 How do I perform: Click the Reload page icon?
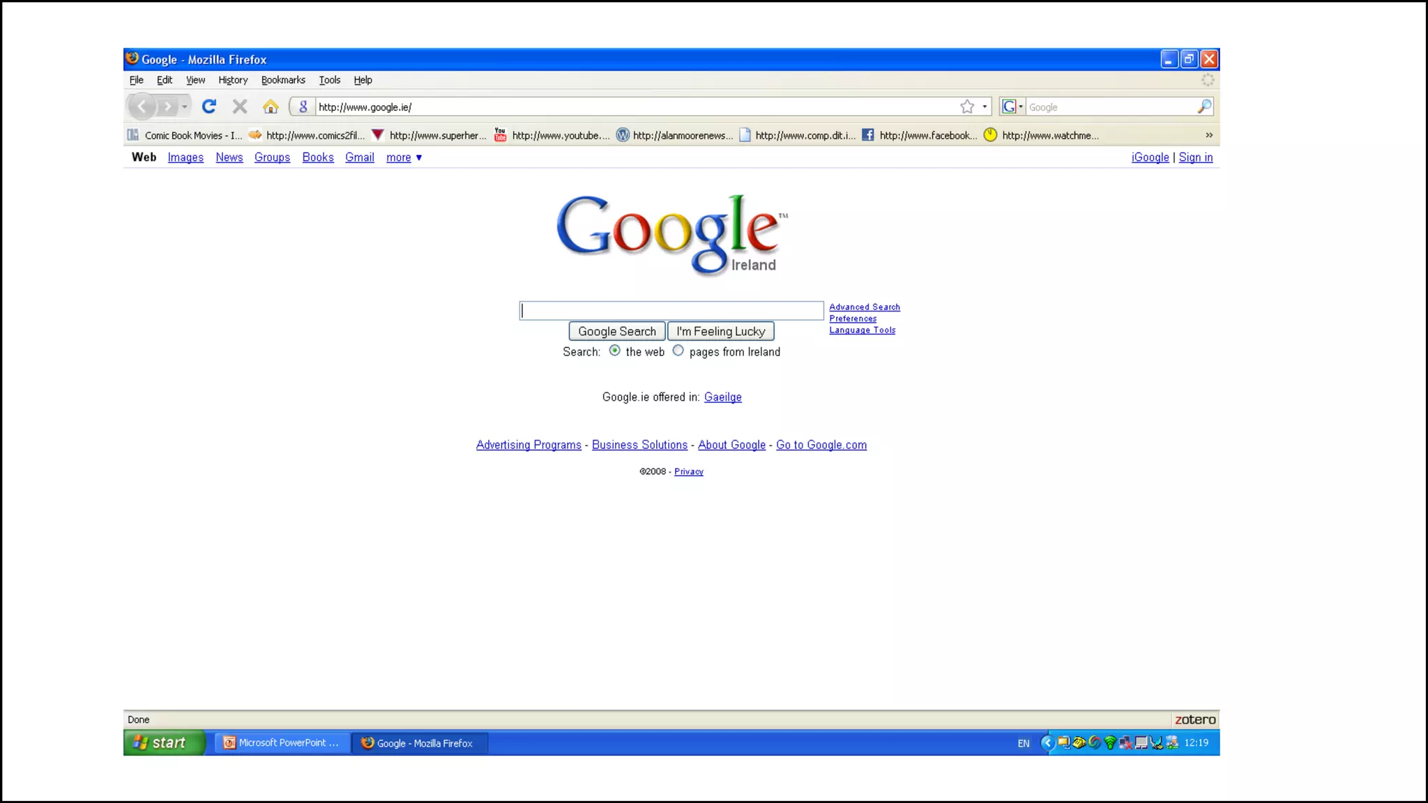tap(208, 107)
